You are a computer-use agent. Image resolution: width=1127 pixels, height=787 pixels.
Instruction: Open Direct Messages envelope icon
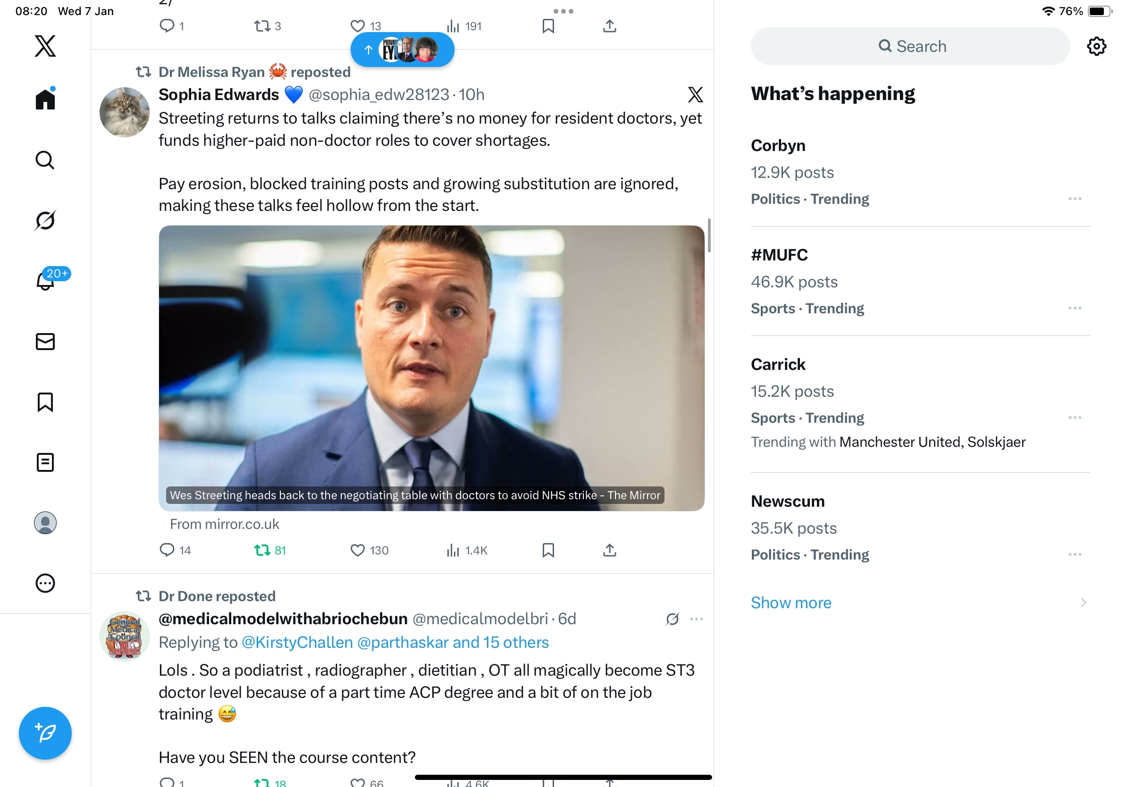45,342
